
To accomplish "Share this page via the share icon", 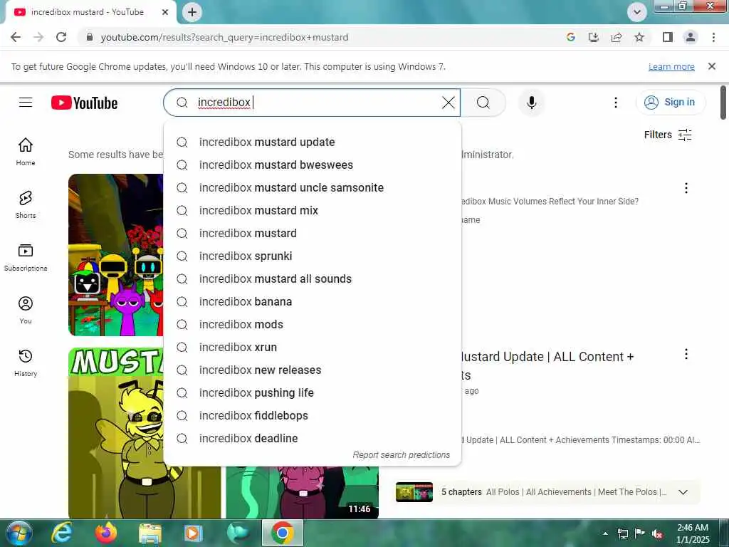I will click(617, 37).
